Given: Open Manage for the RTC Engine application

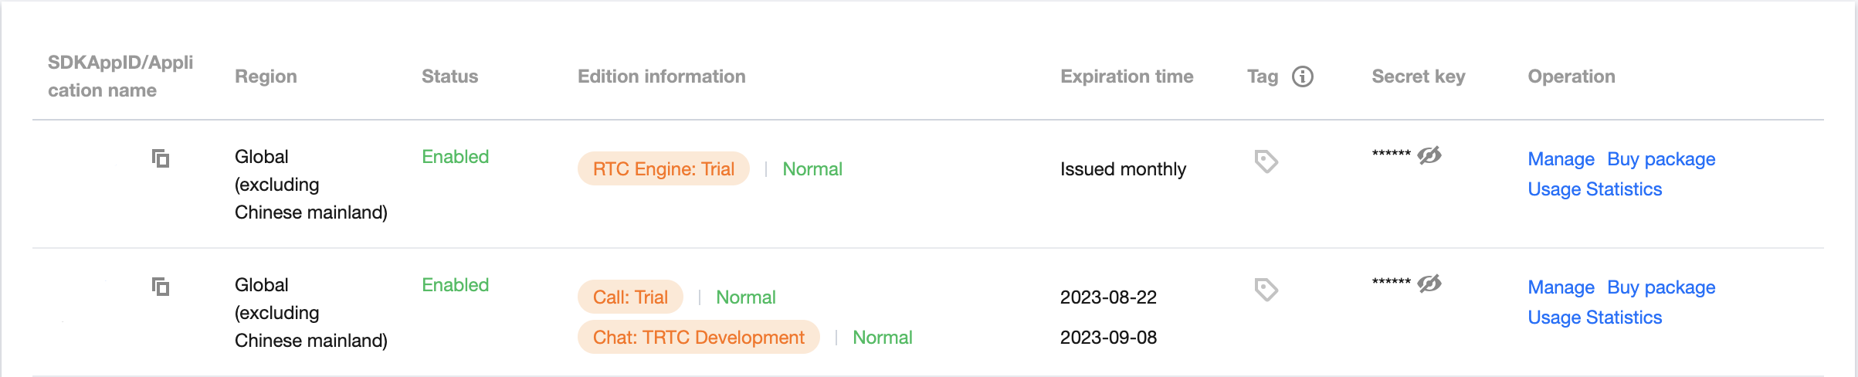Looking at the screenshot, I should tap(1561, 159).
